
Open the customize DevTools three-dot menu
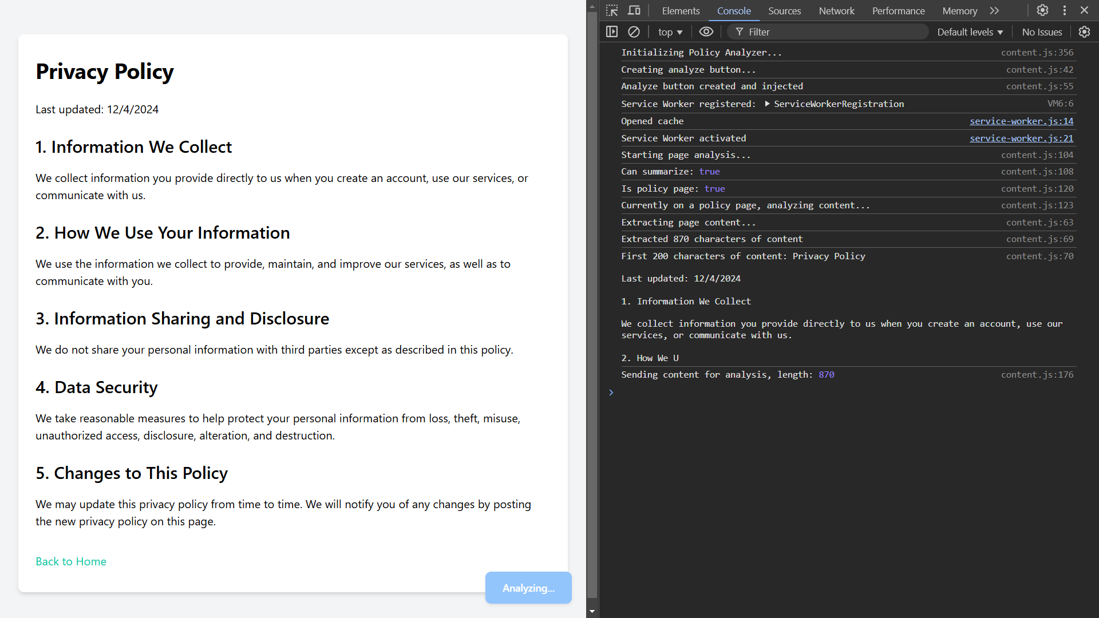pyautogui.click(x=1065, y=10)
